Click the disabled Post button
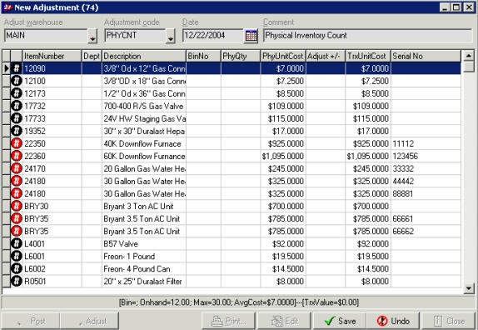 [x=31, y=321]
